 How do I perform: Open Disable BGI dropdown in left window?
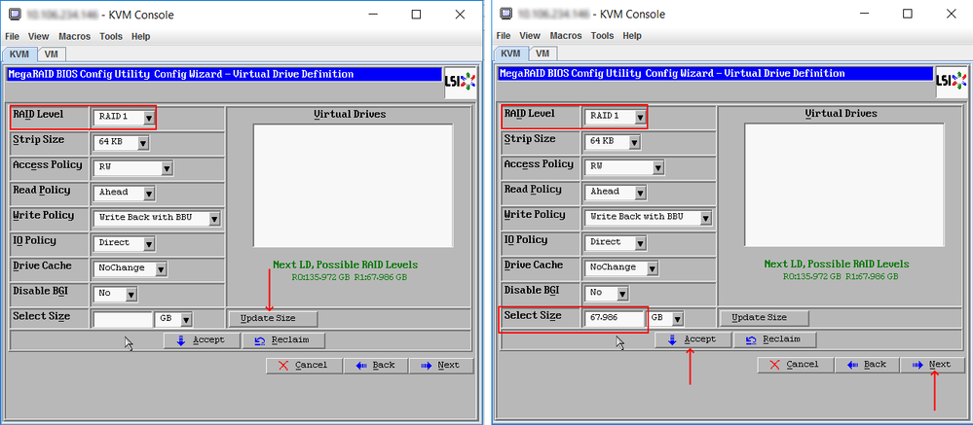(116, 294)
